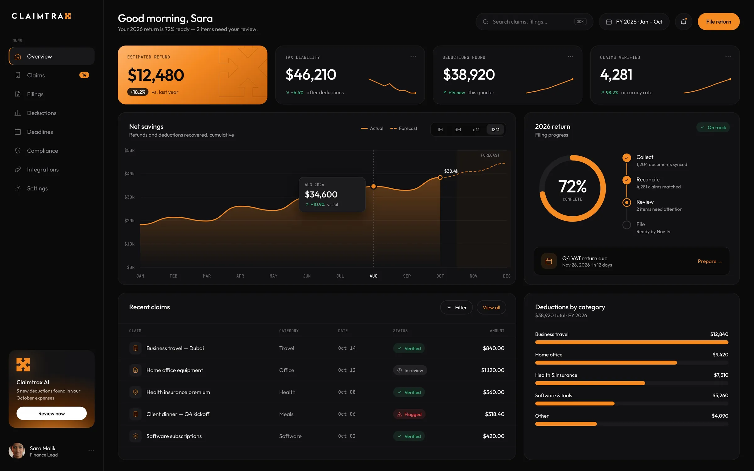The image size is (754, 471).
Task: Open the Filter control for Recent claims
Action: pos(456,307)
